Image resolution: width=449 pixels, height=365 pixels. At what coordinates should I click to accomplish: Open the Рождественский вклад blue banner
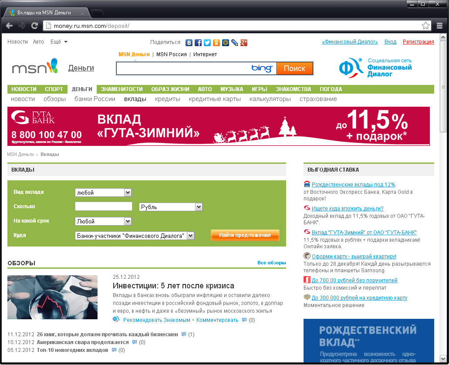pyautogui.click(x=369, y=340)
